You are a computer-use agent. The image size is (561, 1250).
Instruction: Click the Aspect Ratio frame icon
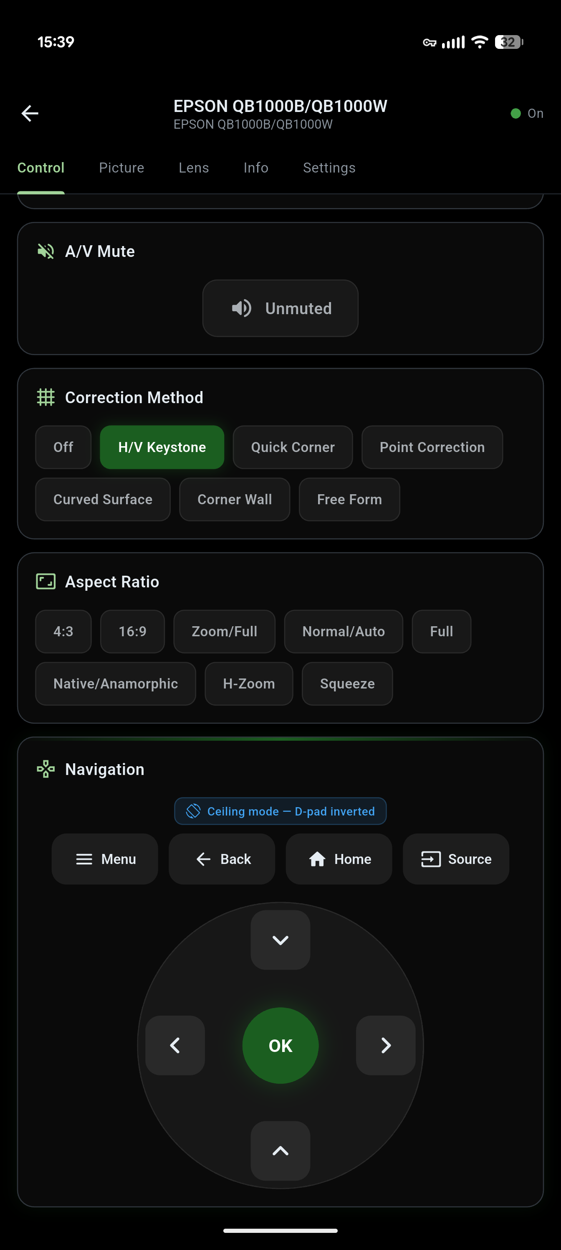45,581
